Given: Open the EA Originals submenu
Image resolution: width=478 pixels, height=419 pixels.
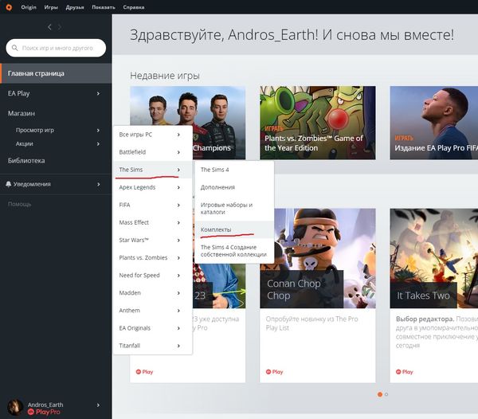Looking at the screenshot, I should (153, 328).
